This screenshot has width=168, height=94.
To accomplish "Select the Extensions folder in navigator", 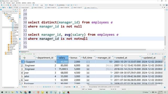I will tap(11, 46).
